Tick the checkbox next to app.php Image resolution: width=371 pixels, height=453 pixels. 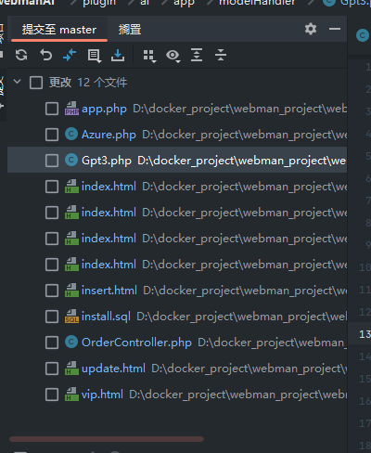[52, 109]
